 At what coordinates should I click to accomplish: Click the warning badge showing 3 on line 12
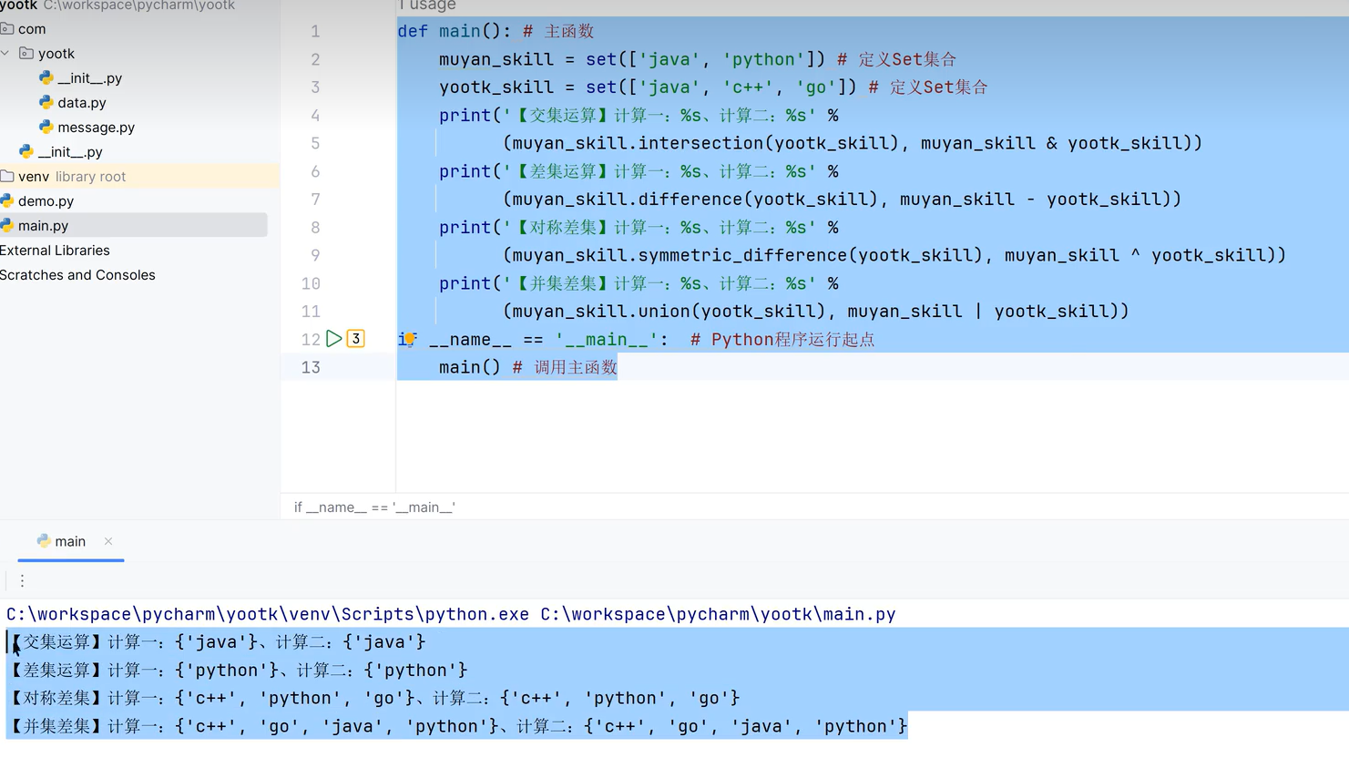tap(356, 339)
